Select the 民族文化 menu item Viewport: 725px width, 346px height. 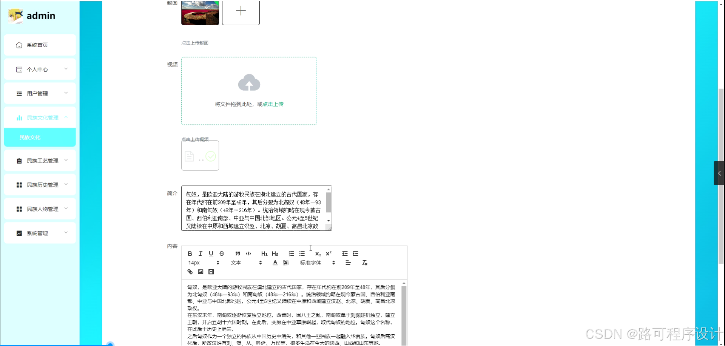point(40,137)
